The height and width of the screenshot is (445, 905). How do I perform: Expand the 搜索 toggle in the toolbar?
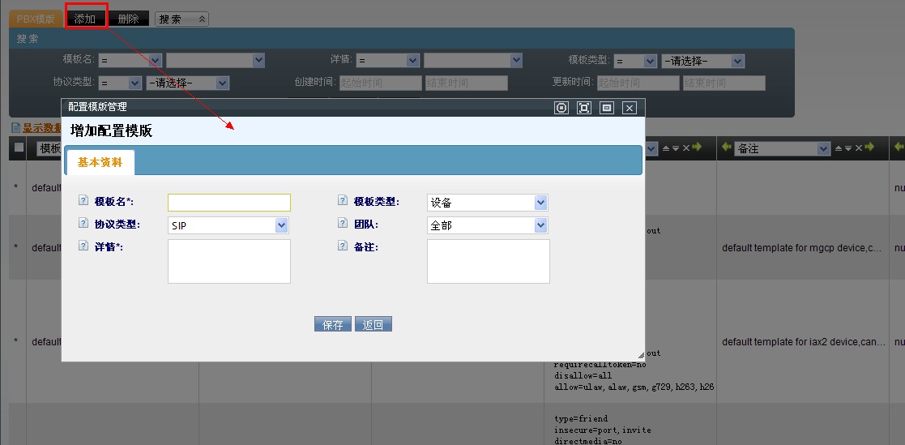click(x=181, y=19)
